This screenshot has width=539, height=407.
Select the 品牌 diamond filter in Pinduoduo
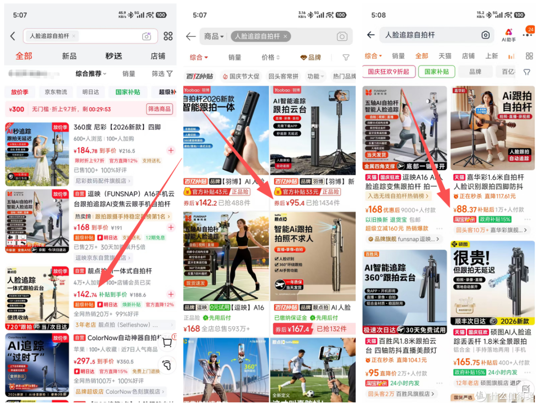pos(311,57)
